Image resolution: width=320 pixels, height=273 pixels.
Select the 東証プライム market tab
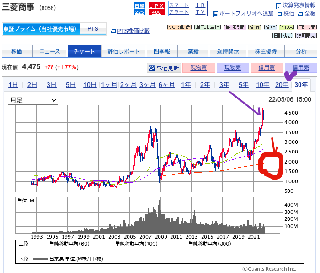[x=42, y=29]
